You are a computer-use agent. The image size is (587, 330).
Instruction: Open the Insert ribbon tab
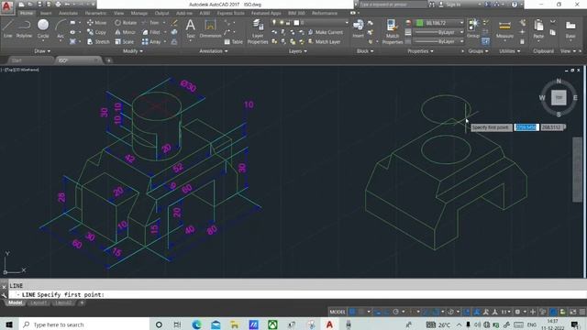[x=46, y=13]
